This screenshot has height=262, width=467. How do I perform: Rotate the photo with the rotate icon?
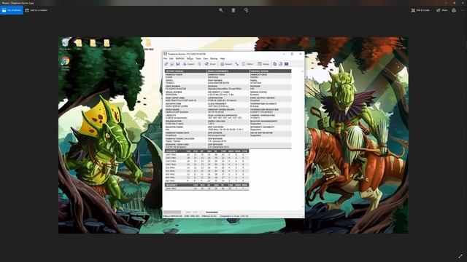[x=246, y=10]
